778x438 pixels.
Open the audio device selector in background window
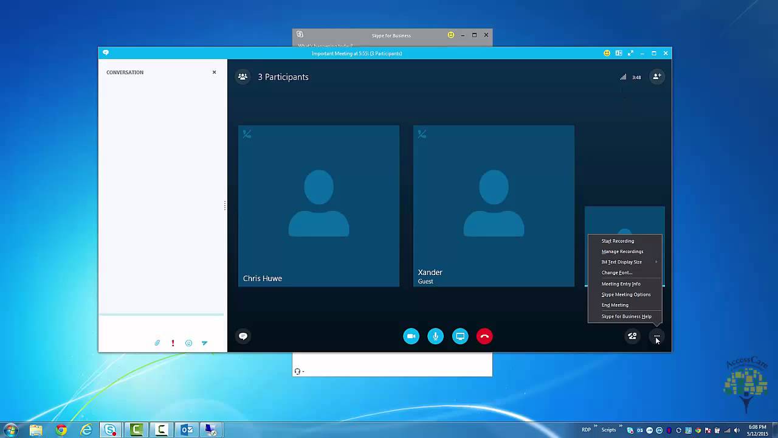click(299, 371)
